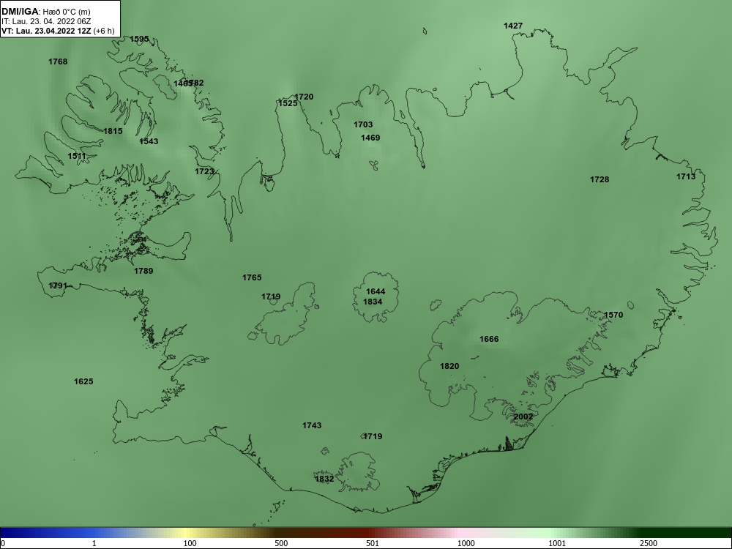The width and height of the screenshot is (732, 549).
Task: Click the 'DMI/IGA: Hæð 0°C (m)' title text
Action: tap(46, 12)
